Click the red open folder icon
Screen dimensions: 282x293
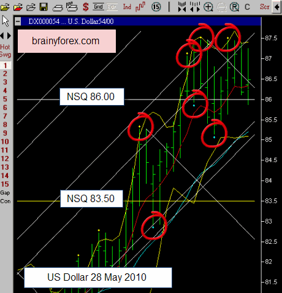click(x=18, y=7)
